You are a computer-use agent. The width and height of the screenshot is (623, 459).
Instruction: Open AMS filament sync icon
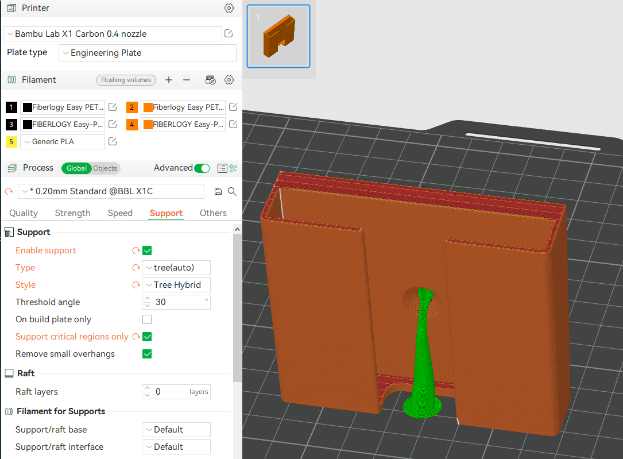click(211, 80)
